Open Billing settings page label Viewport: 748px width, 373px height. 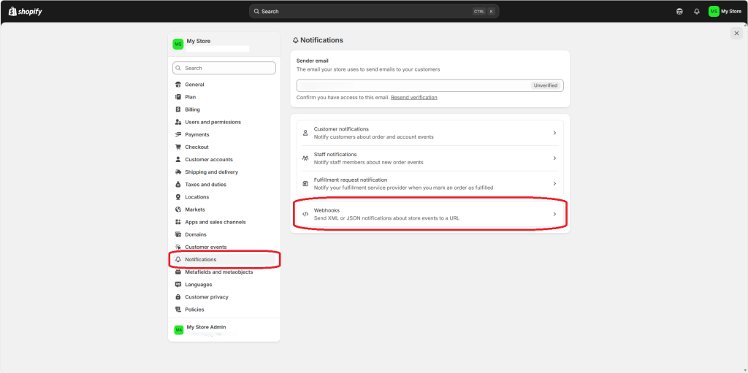(192, 109)
